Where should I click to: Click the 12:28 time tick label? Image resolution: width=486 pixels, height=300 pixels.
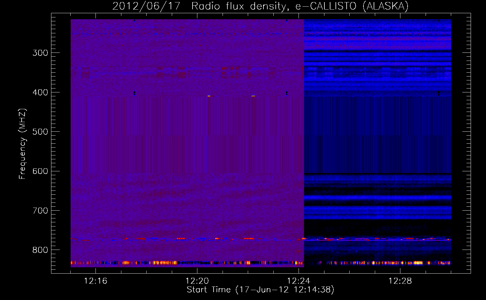click(x=400, y=281)
